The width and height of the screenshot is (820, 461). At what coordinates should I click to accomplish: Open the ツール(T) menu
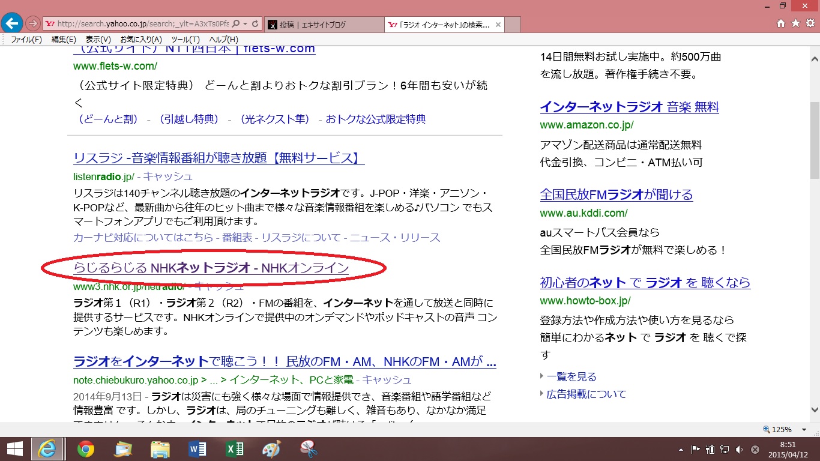click(185, 40)
